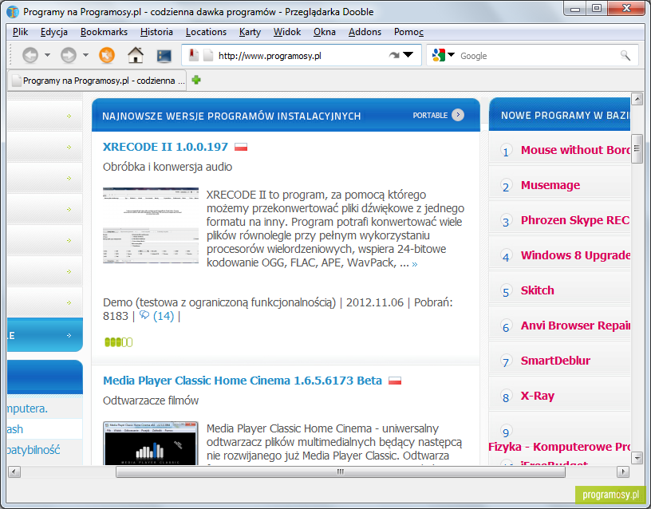The height and width of the screenshot is (509, 651).
Task: Click scroll right arrow of horizontal scrollbar
Action: click(x=623, y=472)
